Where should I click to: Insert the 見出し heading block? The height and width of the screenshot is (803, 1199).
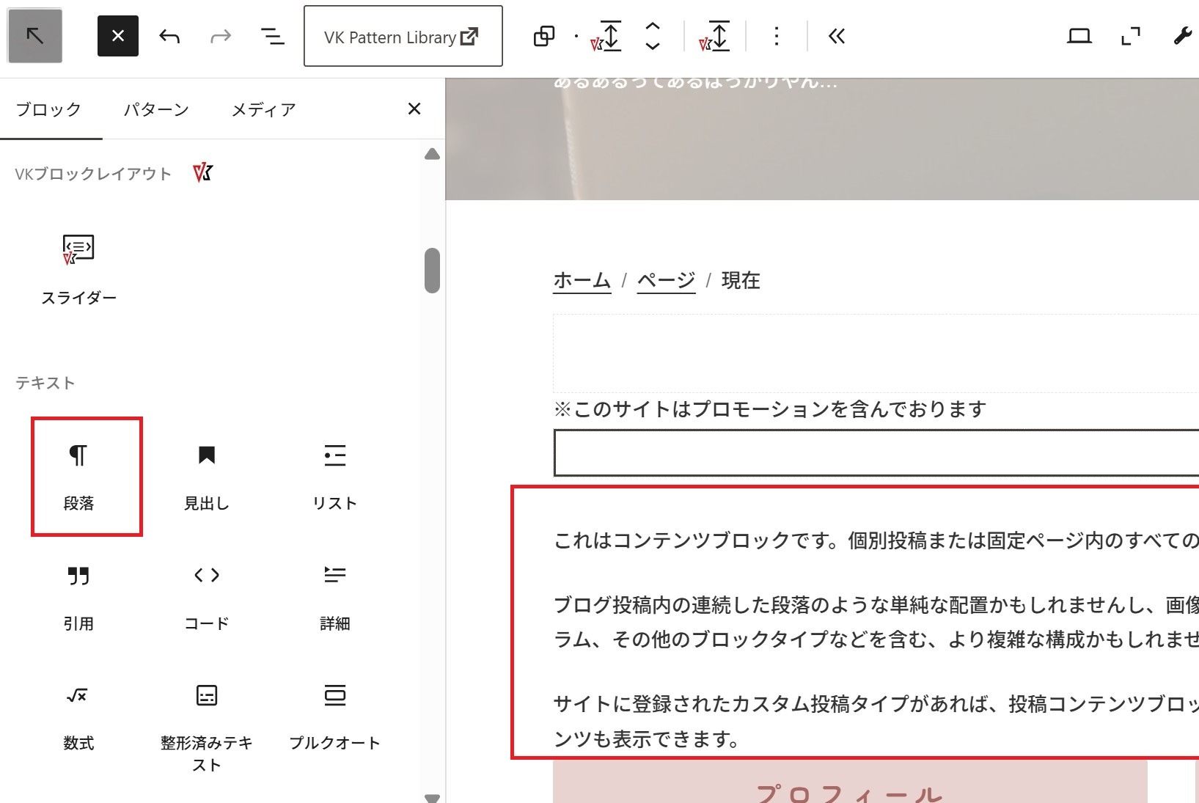(x=207, y=477)
